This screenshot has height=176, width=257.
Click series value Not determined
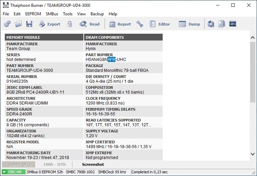[21, 60]
